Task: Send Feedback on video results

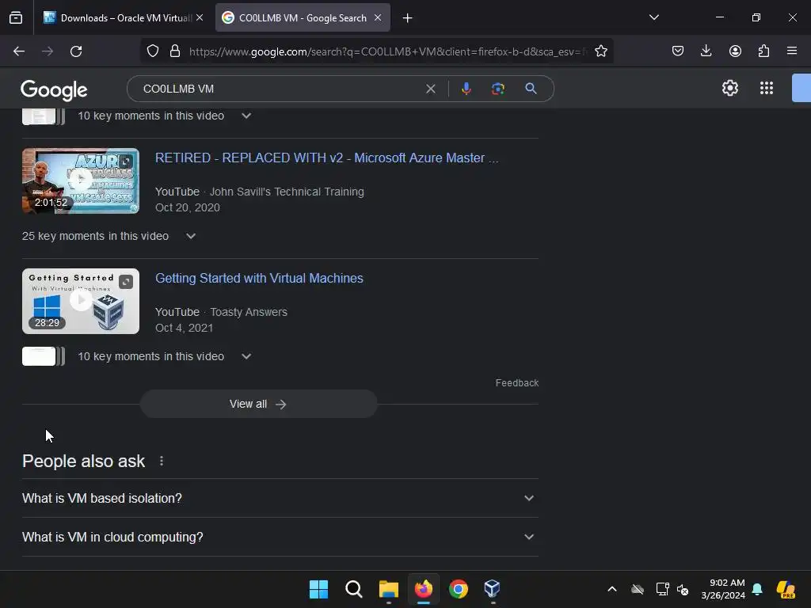Action: tap(516, 383)
